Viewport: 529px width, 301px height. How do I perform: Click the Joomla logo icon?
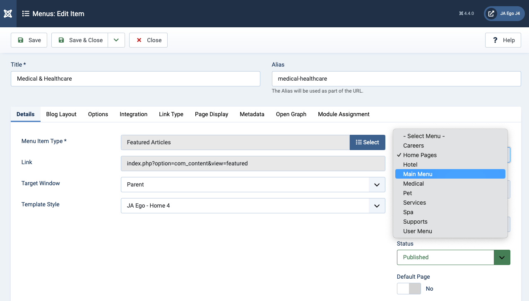coord(8,14)
